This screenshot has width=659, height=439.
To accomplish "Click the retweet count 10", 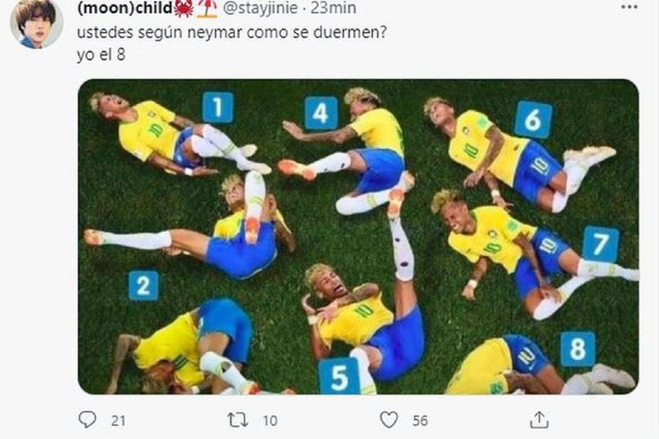I will [270, 421].
